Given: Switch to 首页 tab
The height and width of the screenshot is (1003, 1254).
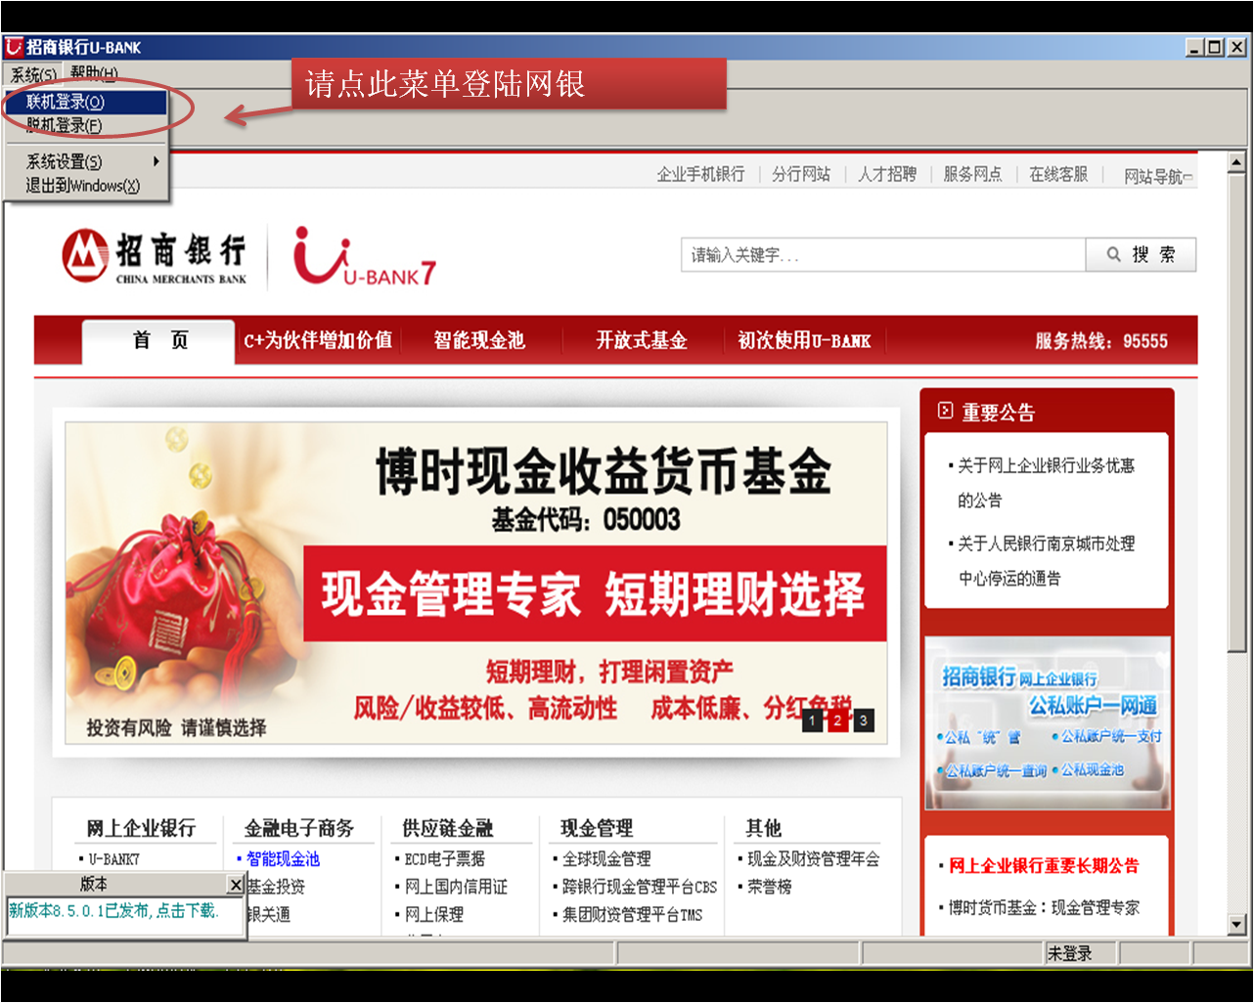Looking at the screenshot, I should [159, 340].
